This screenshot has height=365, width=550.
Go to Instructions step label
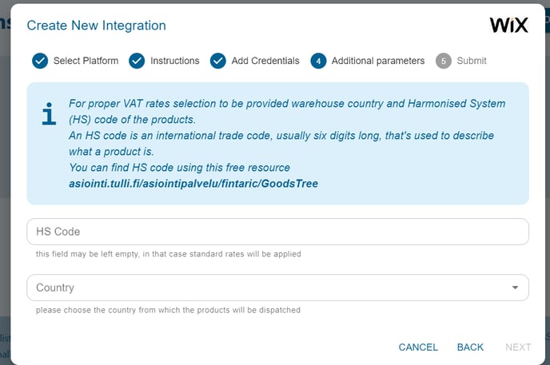pos(175,61)
